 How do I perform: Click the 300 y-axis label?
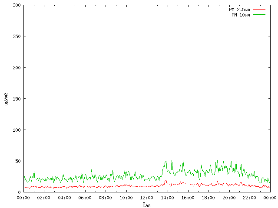point(17,5)
